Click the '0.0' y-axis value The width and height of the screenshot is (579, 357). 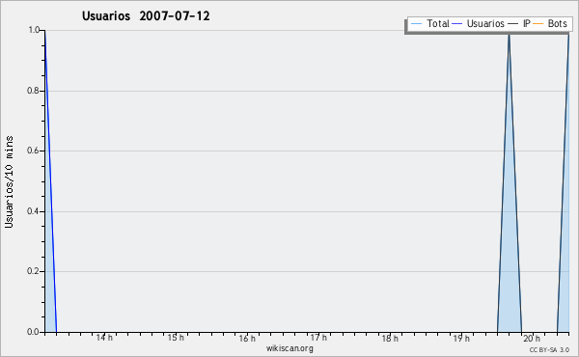click(33, 332)
